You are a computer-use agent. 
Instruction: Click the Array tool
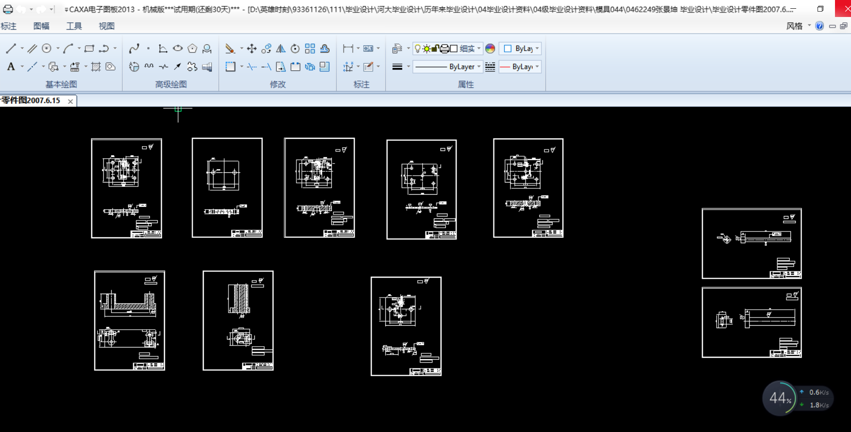pos(310,49)
